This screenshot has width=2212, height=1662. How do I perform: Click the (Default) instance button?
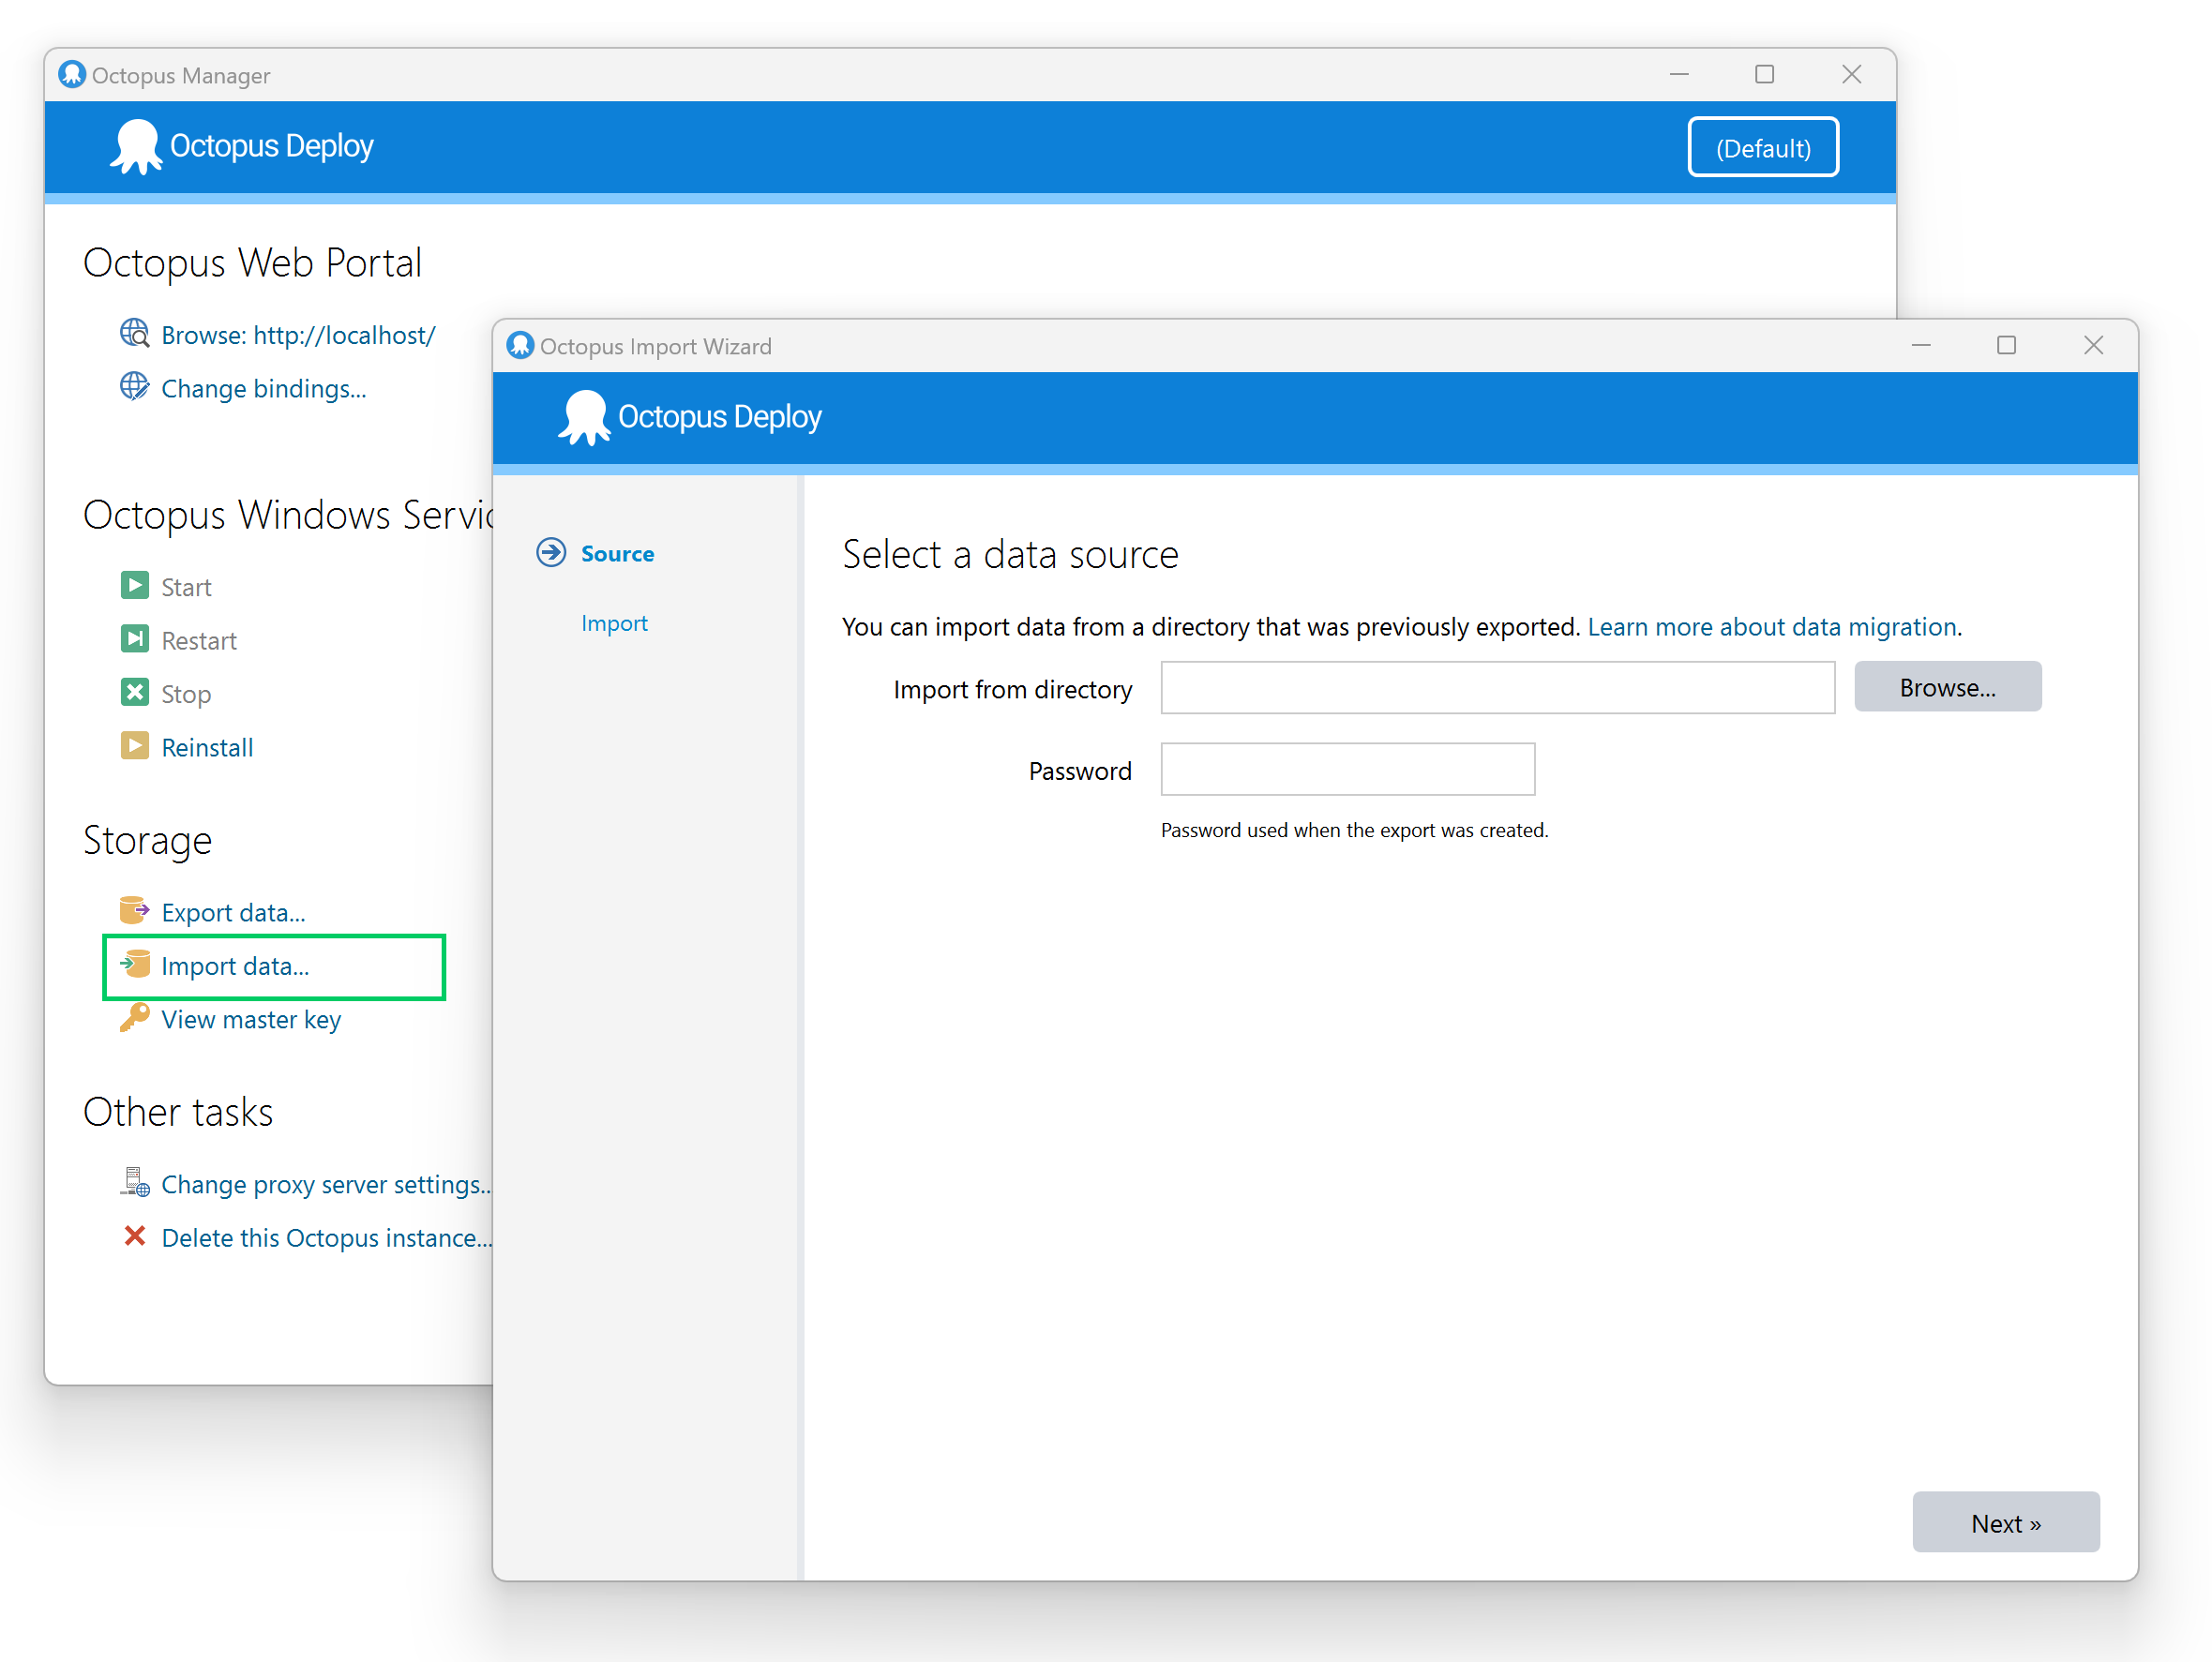[1763, 147]
